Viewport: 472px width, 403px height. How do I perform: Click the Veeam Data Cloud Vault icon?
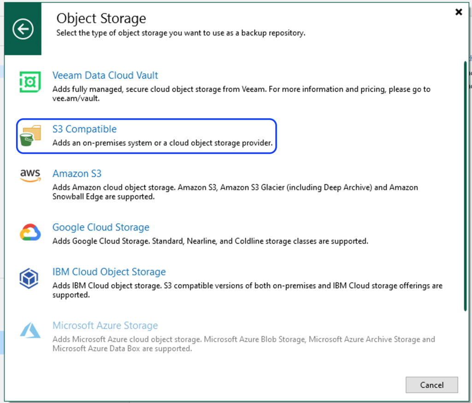pyautogui.click(x=30, y=82)
